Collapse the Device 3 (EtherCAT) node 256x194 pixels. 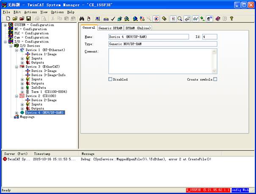pos(17,67)
